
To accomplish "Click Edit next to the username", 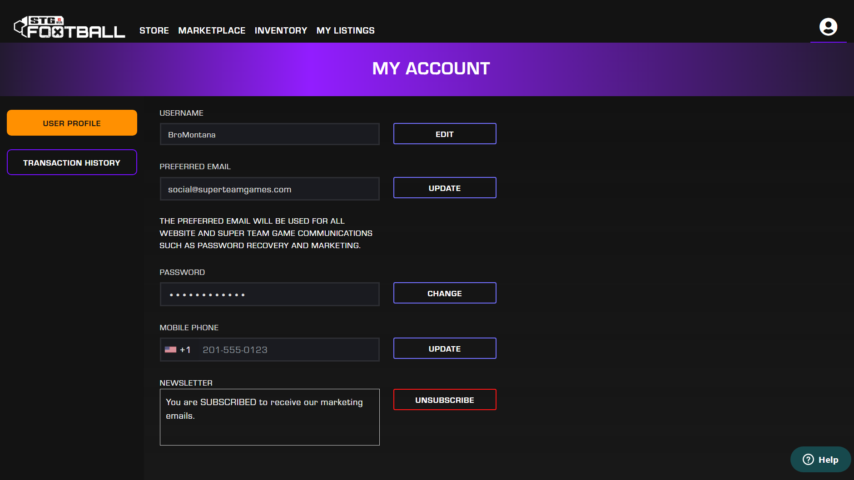I will pyautogui.click(x=444, y=134).
